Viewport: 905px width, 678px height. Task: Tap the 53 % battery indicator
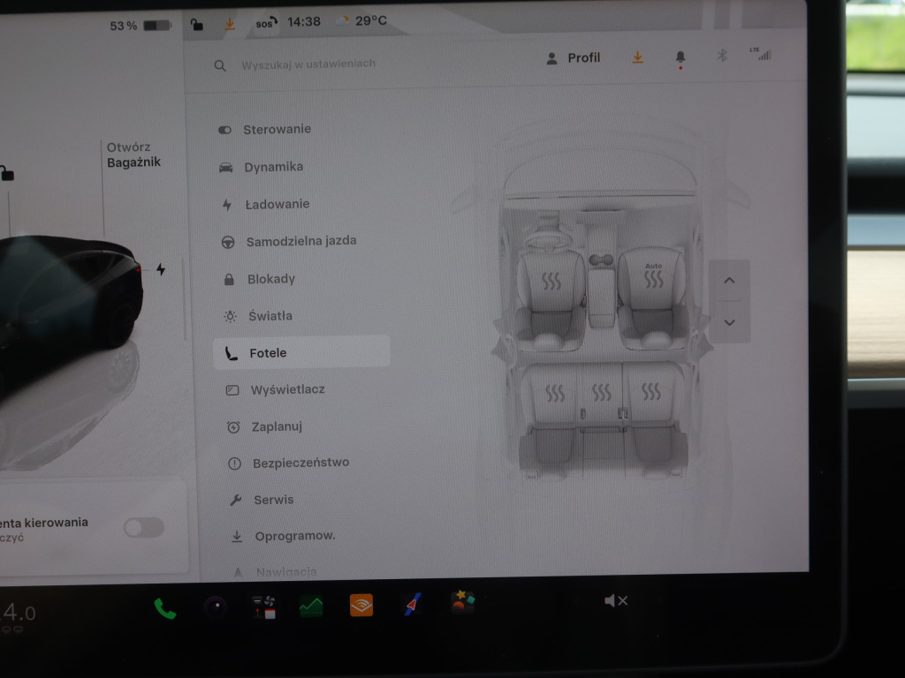tap(141, 26)
